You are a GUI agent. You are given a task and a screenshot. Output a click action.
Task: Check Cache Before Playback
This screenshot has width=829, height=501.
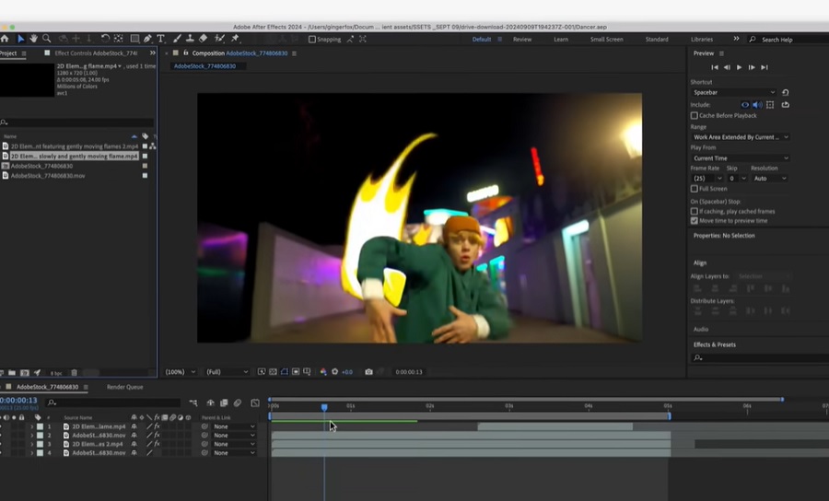695,115
